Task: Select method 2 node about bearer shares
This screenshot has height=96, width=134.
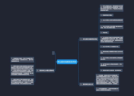Action: (107, 89)
